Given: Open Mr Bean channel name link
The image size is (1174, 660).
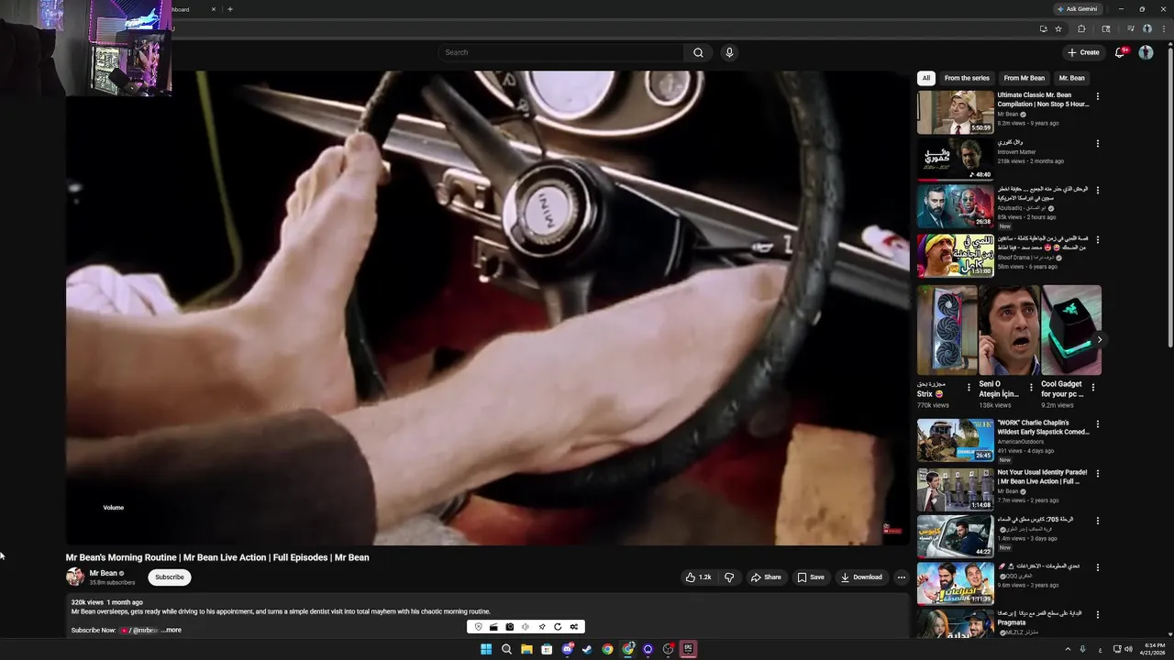Looking at the screenshot, I should click(104, 573).
